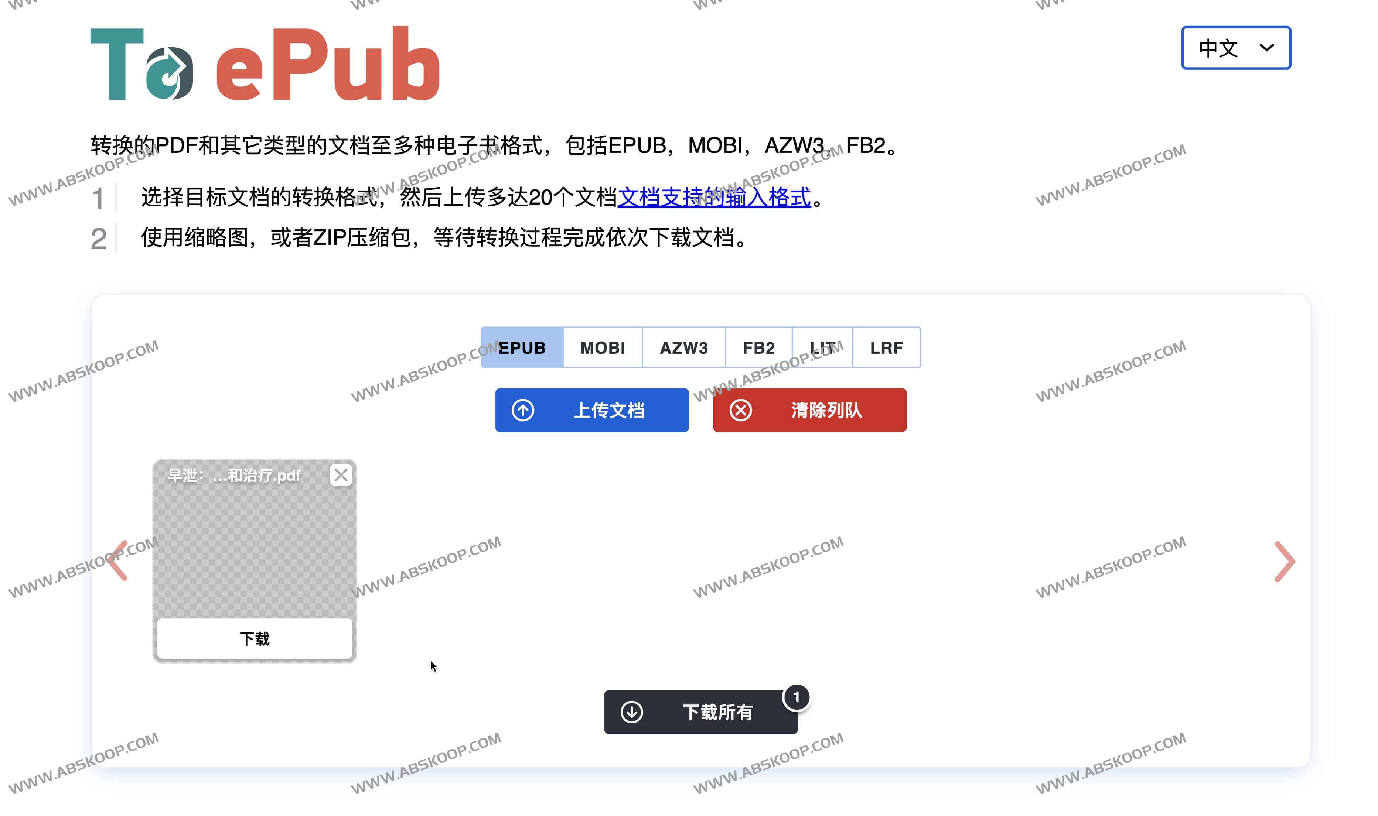Click the upload arrow icon on 上传文档 button
The image size is (1378, 816).
tap(523, 409)
